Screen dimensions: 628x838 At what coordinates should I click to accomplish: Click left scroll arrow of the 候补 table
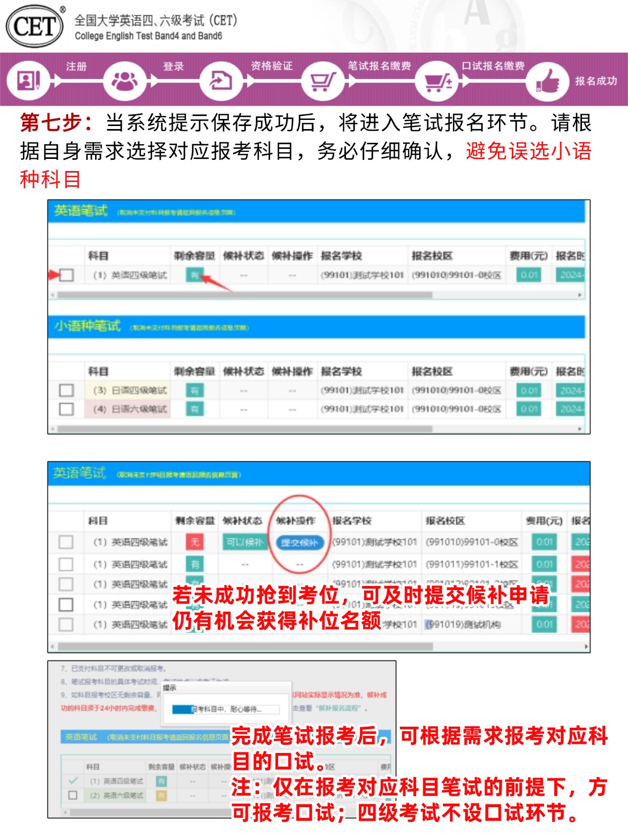(52, 646)
